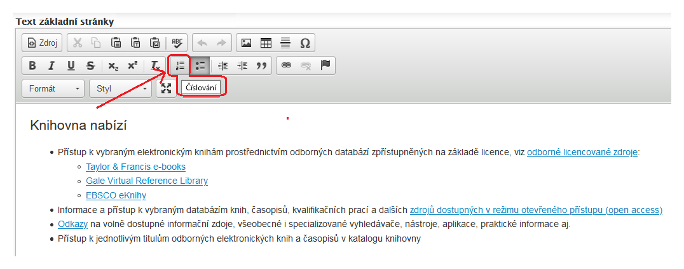Image resolution: width=684 pixels, height=269 pixels.
Task: Click the Odkazy link
Action: 73,224
